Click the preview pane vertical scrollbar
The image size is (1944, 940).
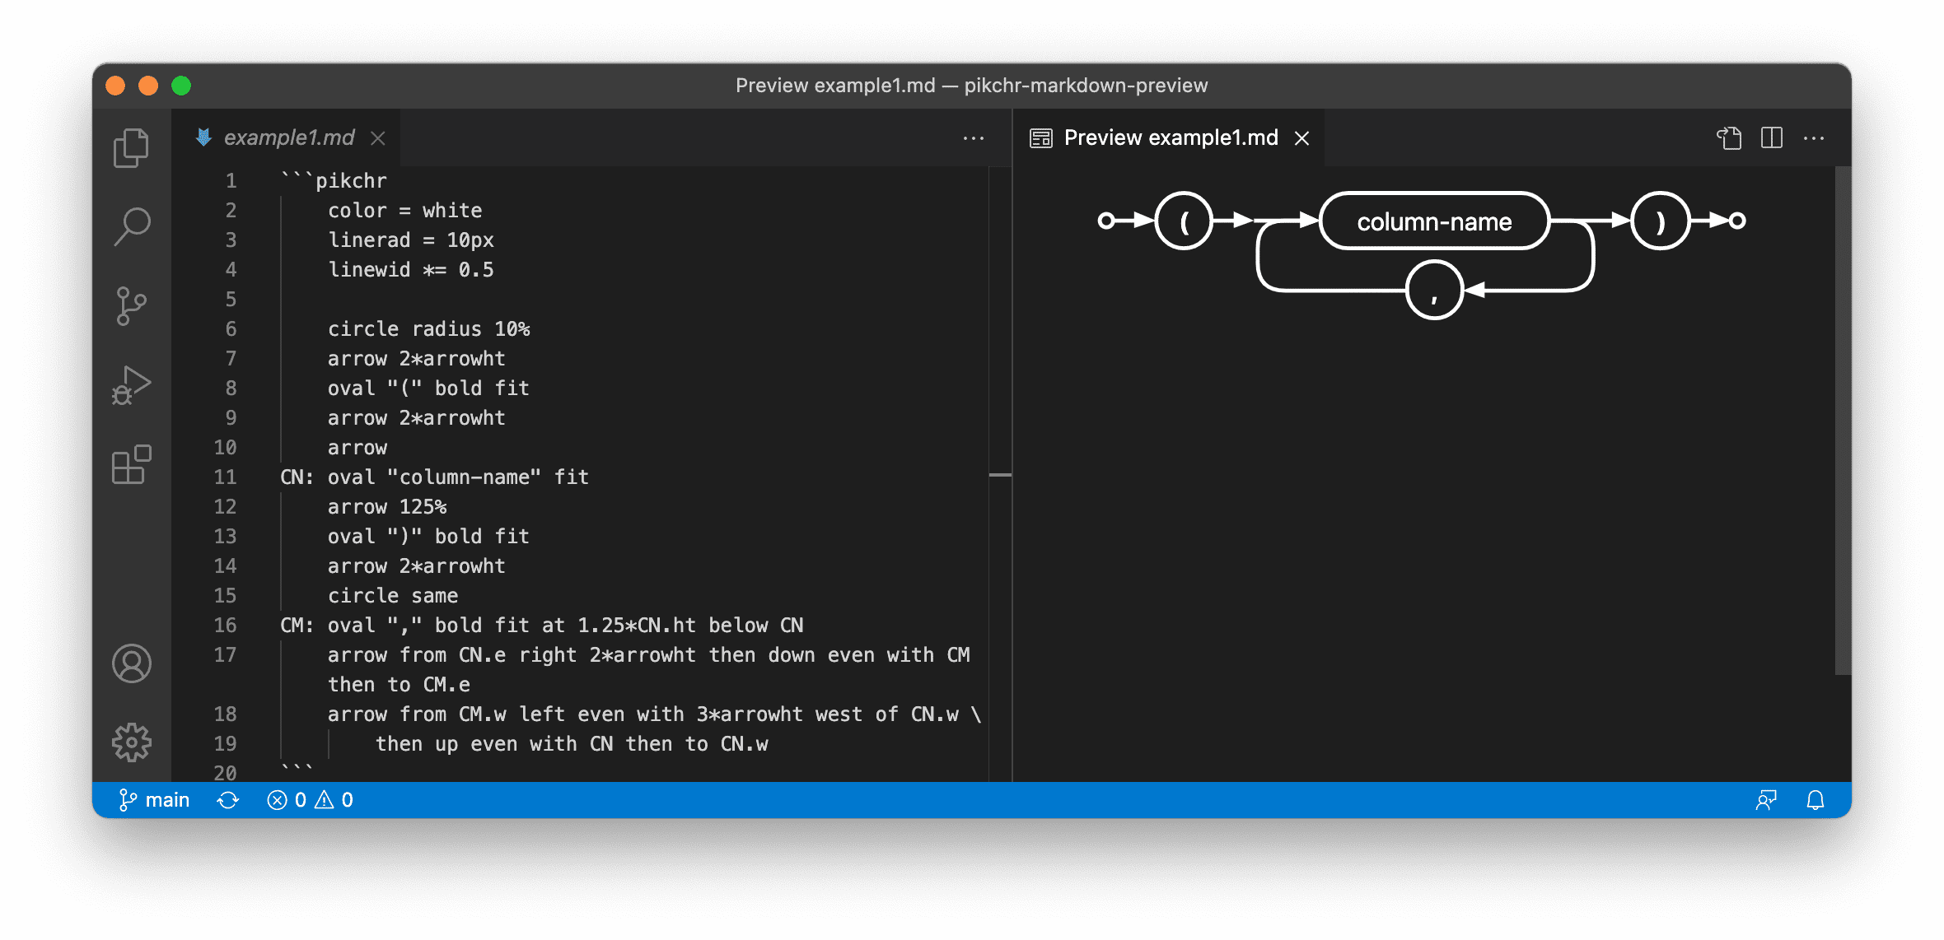(1844, 421)
